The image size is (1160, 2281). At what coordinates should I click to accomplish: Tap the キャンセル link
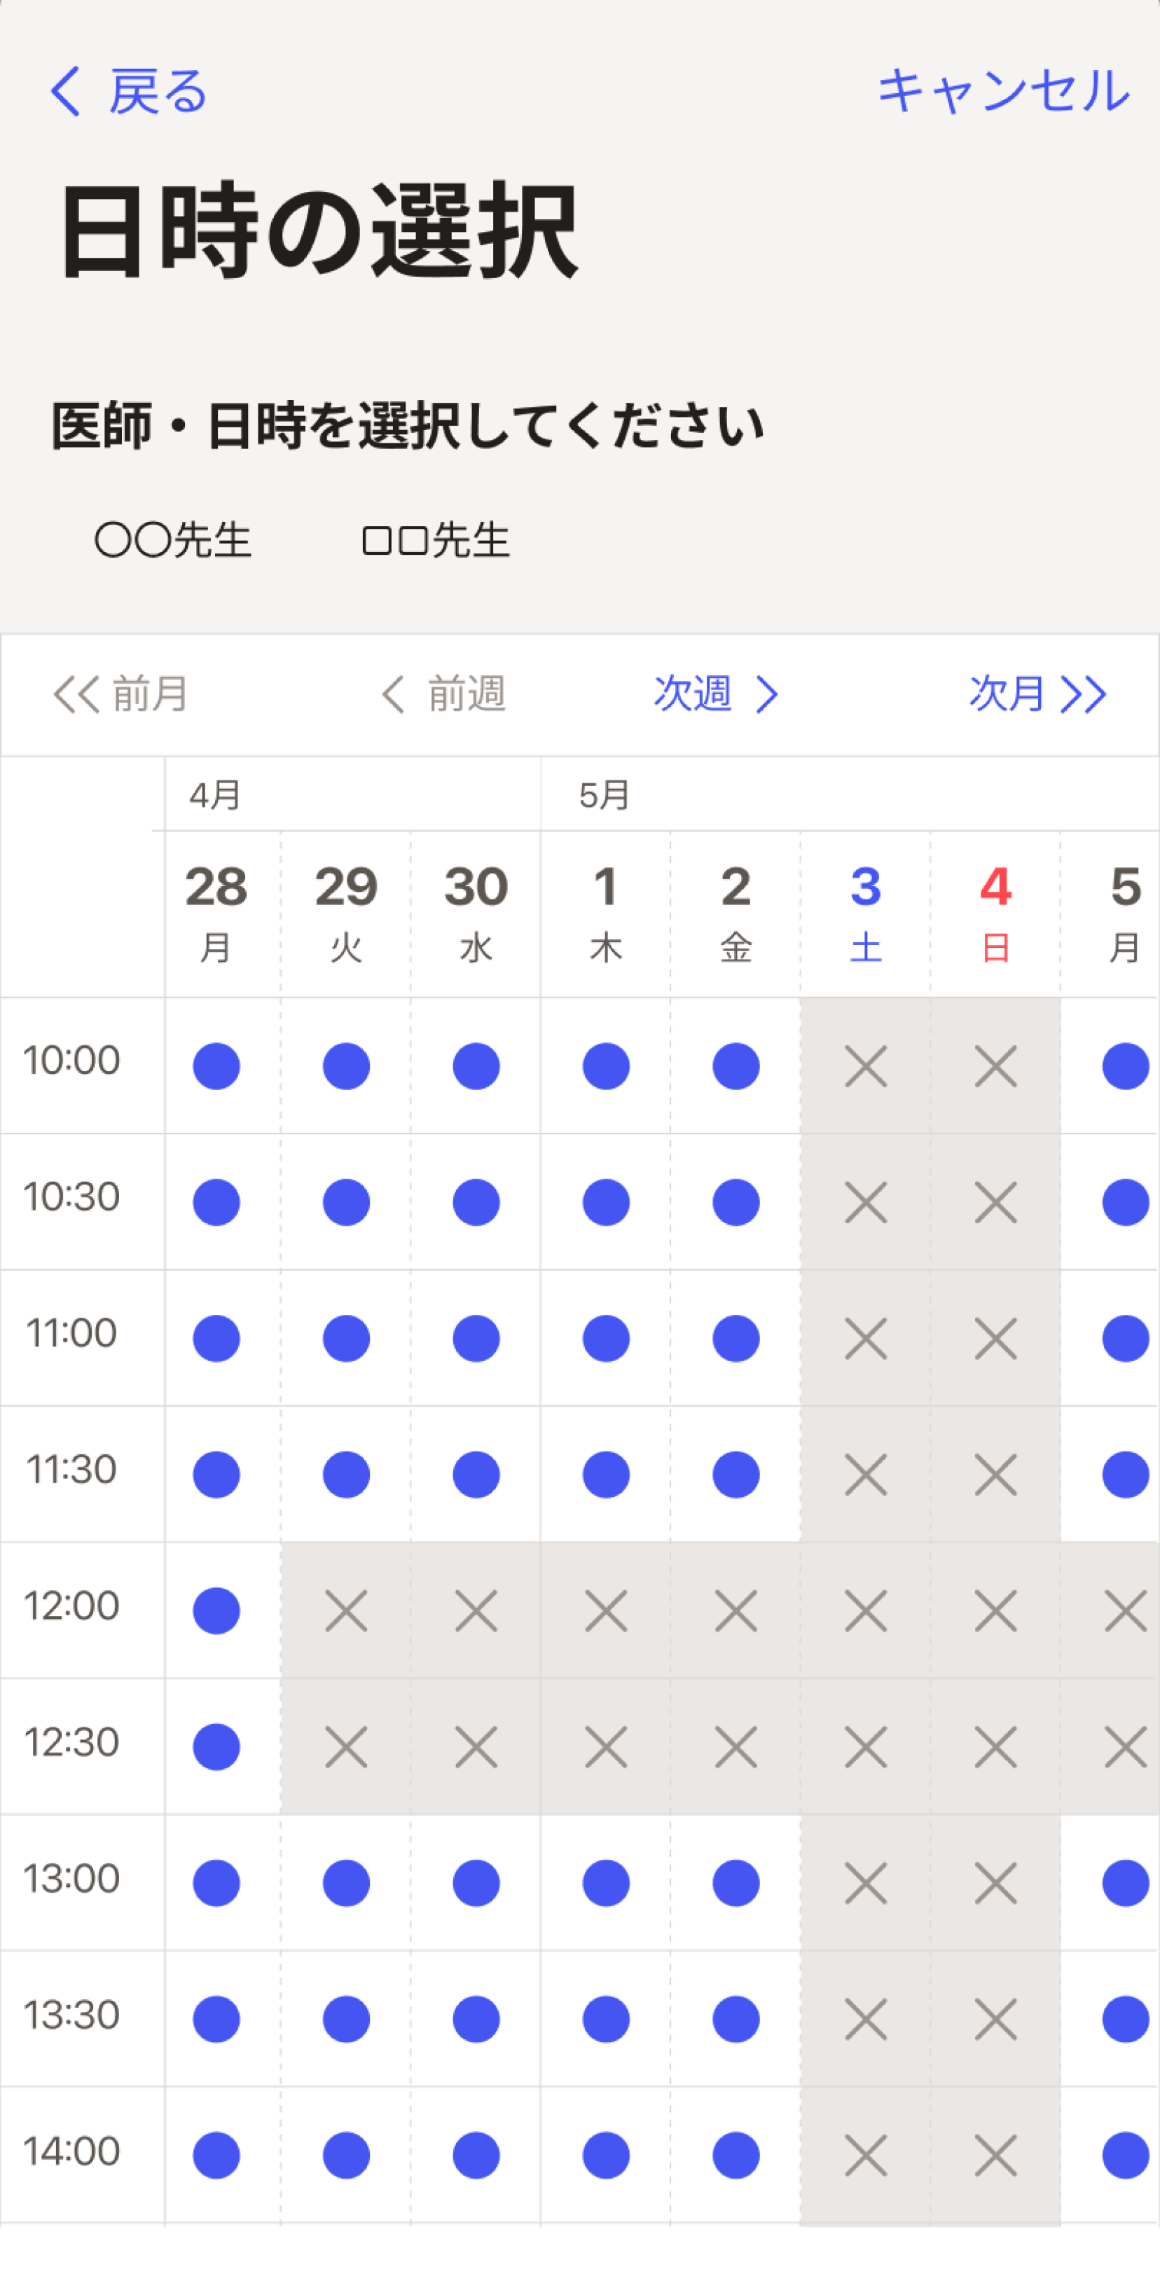tap(1003, 91)
